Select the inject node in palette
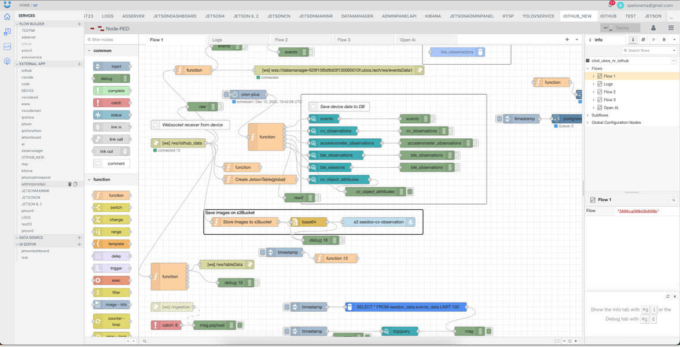 [x=112, y=67]
